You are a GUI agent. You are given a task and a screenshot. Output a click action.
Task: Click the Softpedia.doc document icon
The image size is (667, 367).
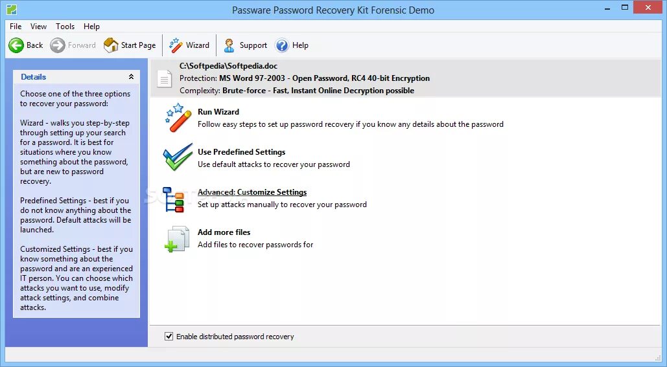(x=164, y=78)
